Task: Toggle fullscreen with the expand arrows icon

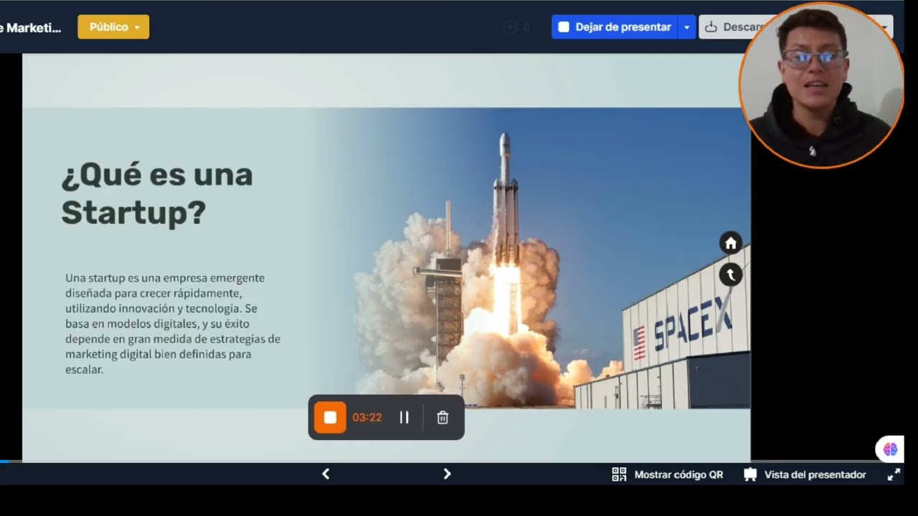Action: [x=894, y=474]
